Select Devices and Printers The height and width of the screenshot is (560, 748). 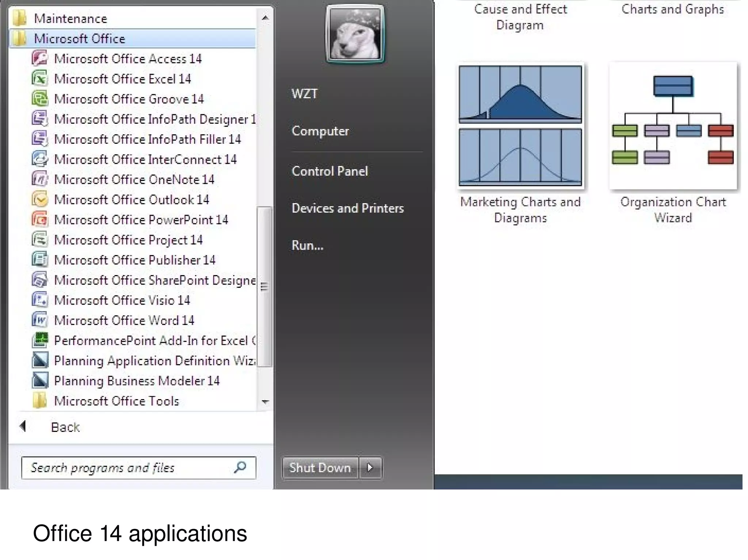point(347,208)
